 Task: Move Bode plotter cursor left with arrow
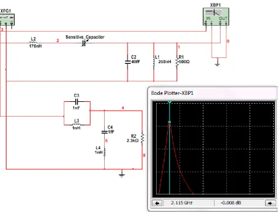[157, 203]
